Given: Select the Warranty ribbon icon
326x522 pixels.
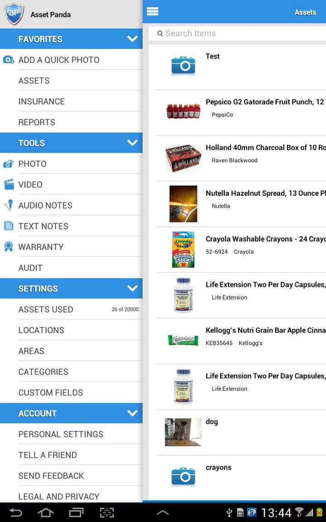Looking at the screenshot, I should pos(9,246).
